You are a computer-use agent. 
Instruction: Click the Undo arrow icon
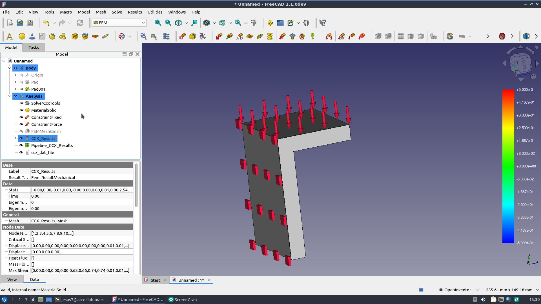[46, 23]
